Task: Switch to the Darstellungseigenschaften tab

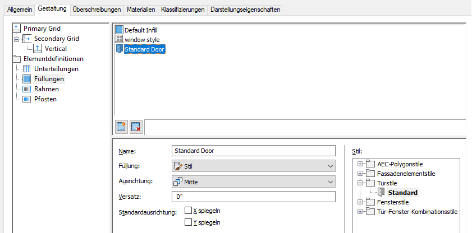Action: (245, 10)
